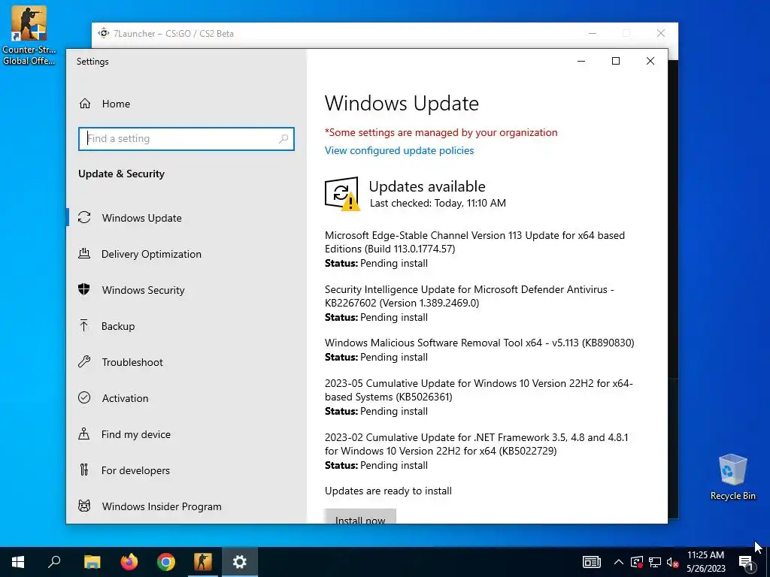Viewport: 770px width, 577px height.
Task: Click the Troubleshoot wrench icon
Action: pyautogui.click(x=84, y=361)
